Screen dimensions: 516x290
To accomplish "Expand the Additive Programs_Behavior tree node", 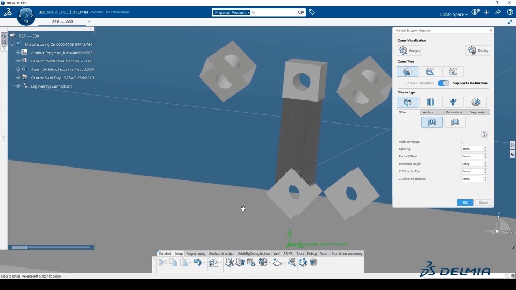I will 18,53.
